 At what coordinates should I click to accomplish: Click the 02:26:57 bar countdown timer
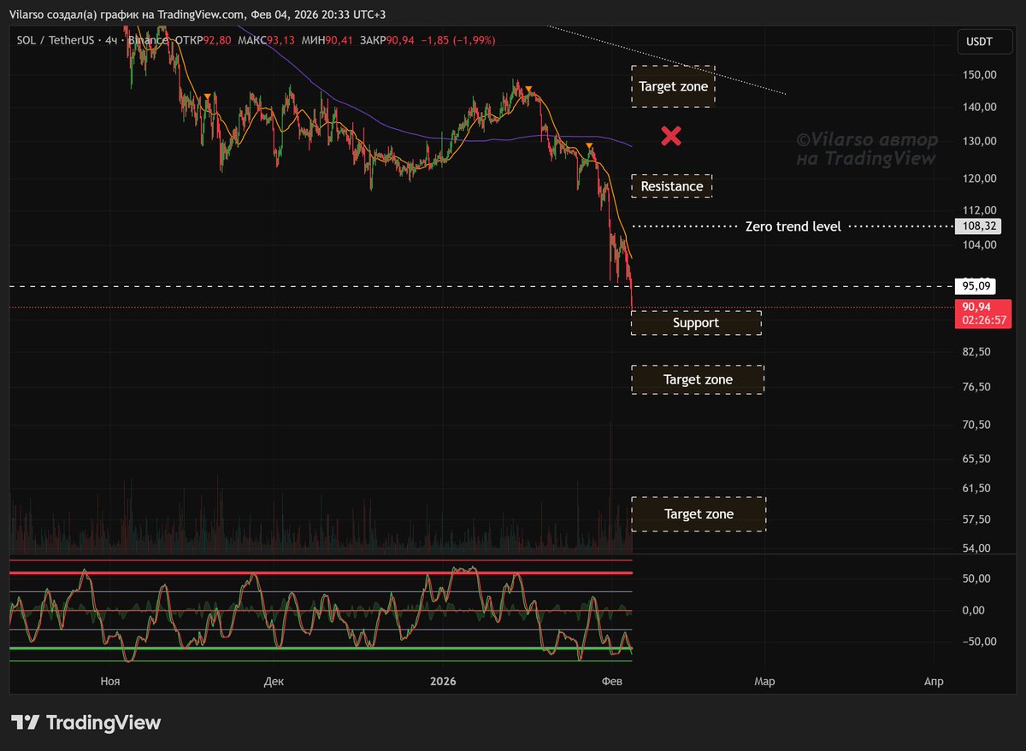(983, 320)
